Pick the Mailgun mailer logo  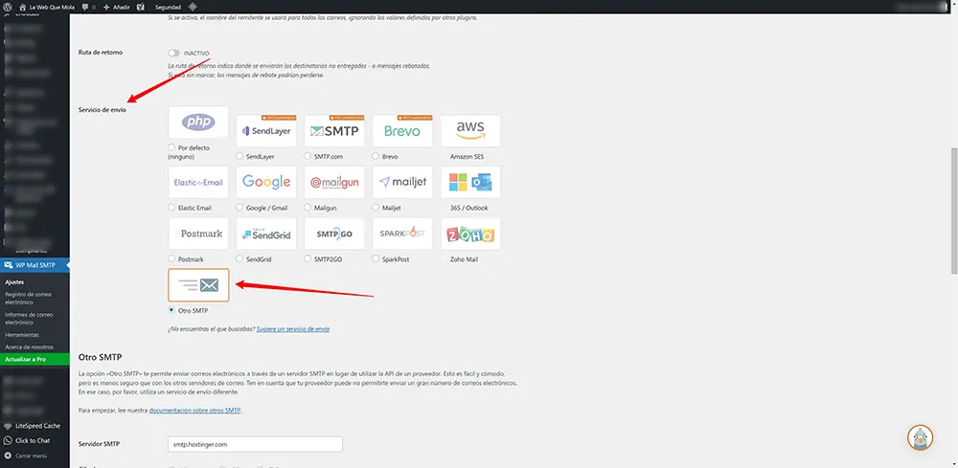pyautogui.click(x=334, y=182)
